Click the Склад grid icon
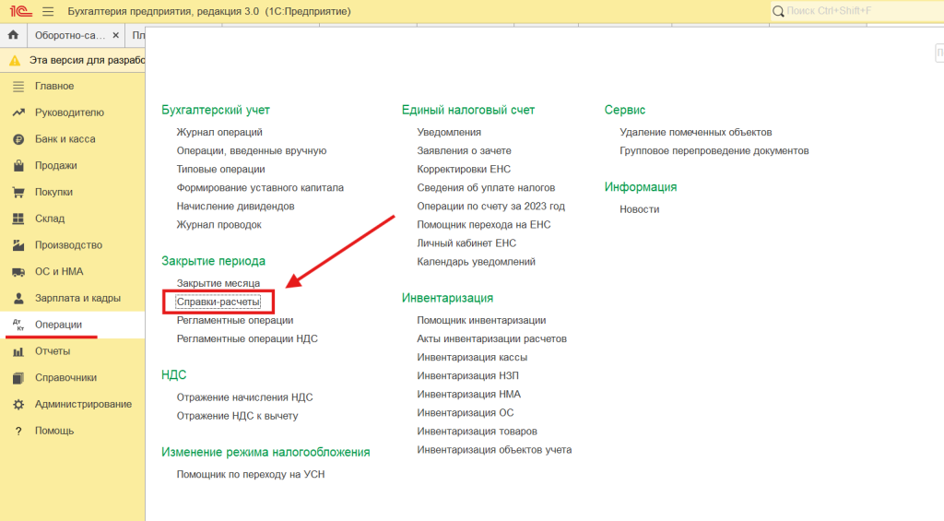944x521 pixels. [x=18, y=219]
